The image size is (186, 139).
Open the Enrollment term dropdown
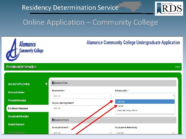click(82, 96)
